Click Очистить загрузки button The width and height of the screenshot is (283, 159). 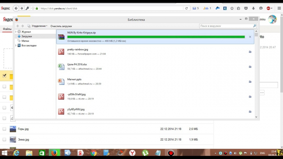click(x=61, y=26)
